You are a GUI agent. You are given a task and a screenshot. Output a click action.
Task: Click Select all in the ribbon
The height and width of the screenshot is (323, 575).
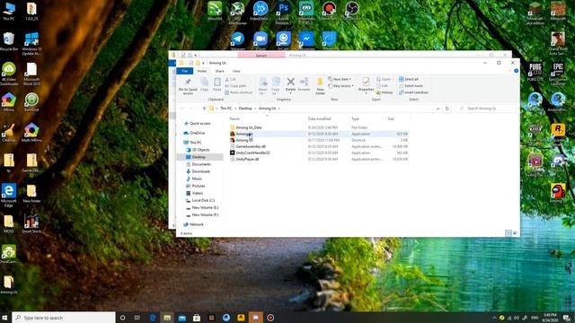click(x=409, y=79)
